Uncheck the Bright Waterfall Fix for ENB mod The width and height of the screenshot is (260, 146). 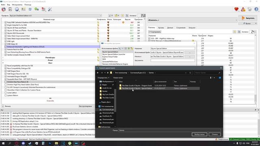(x=6, y=25)
